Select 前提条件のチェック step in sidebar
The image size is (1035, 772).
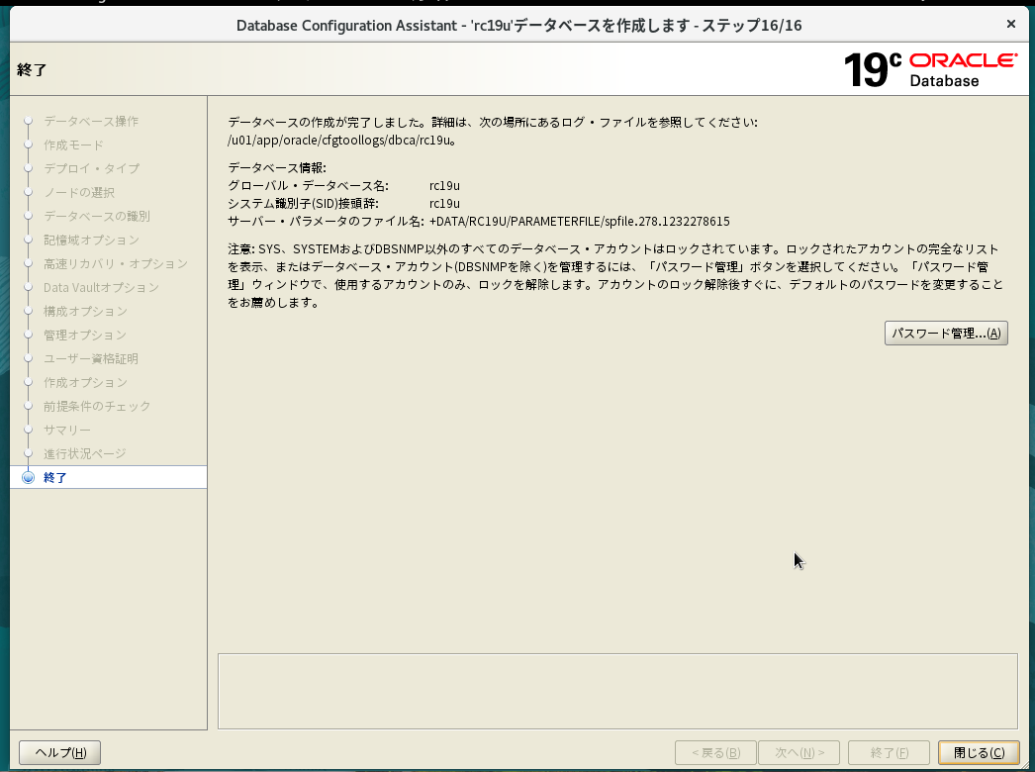point(97,406)
